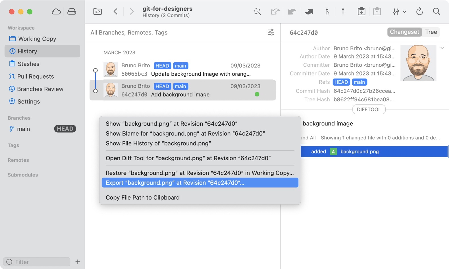The width and height of the screenshot is (449, 269).
Task: Switch to Tree view
Action: [x=431, y=32]
